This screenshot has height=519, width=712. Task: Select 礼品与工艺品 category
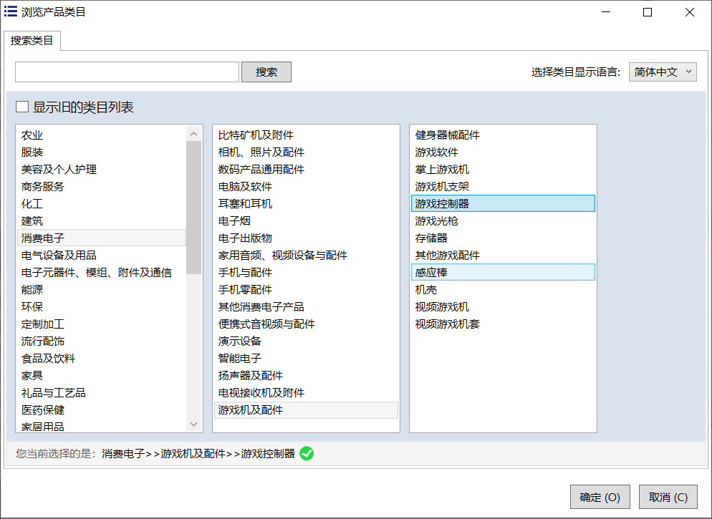[101, 393]
